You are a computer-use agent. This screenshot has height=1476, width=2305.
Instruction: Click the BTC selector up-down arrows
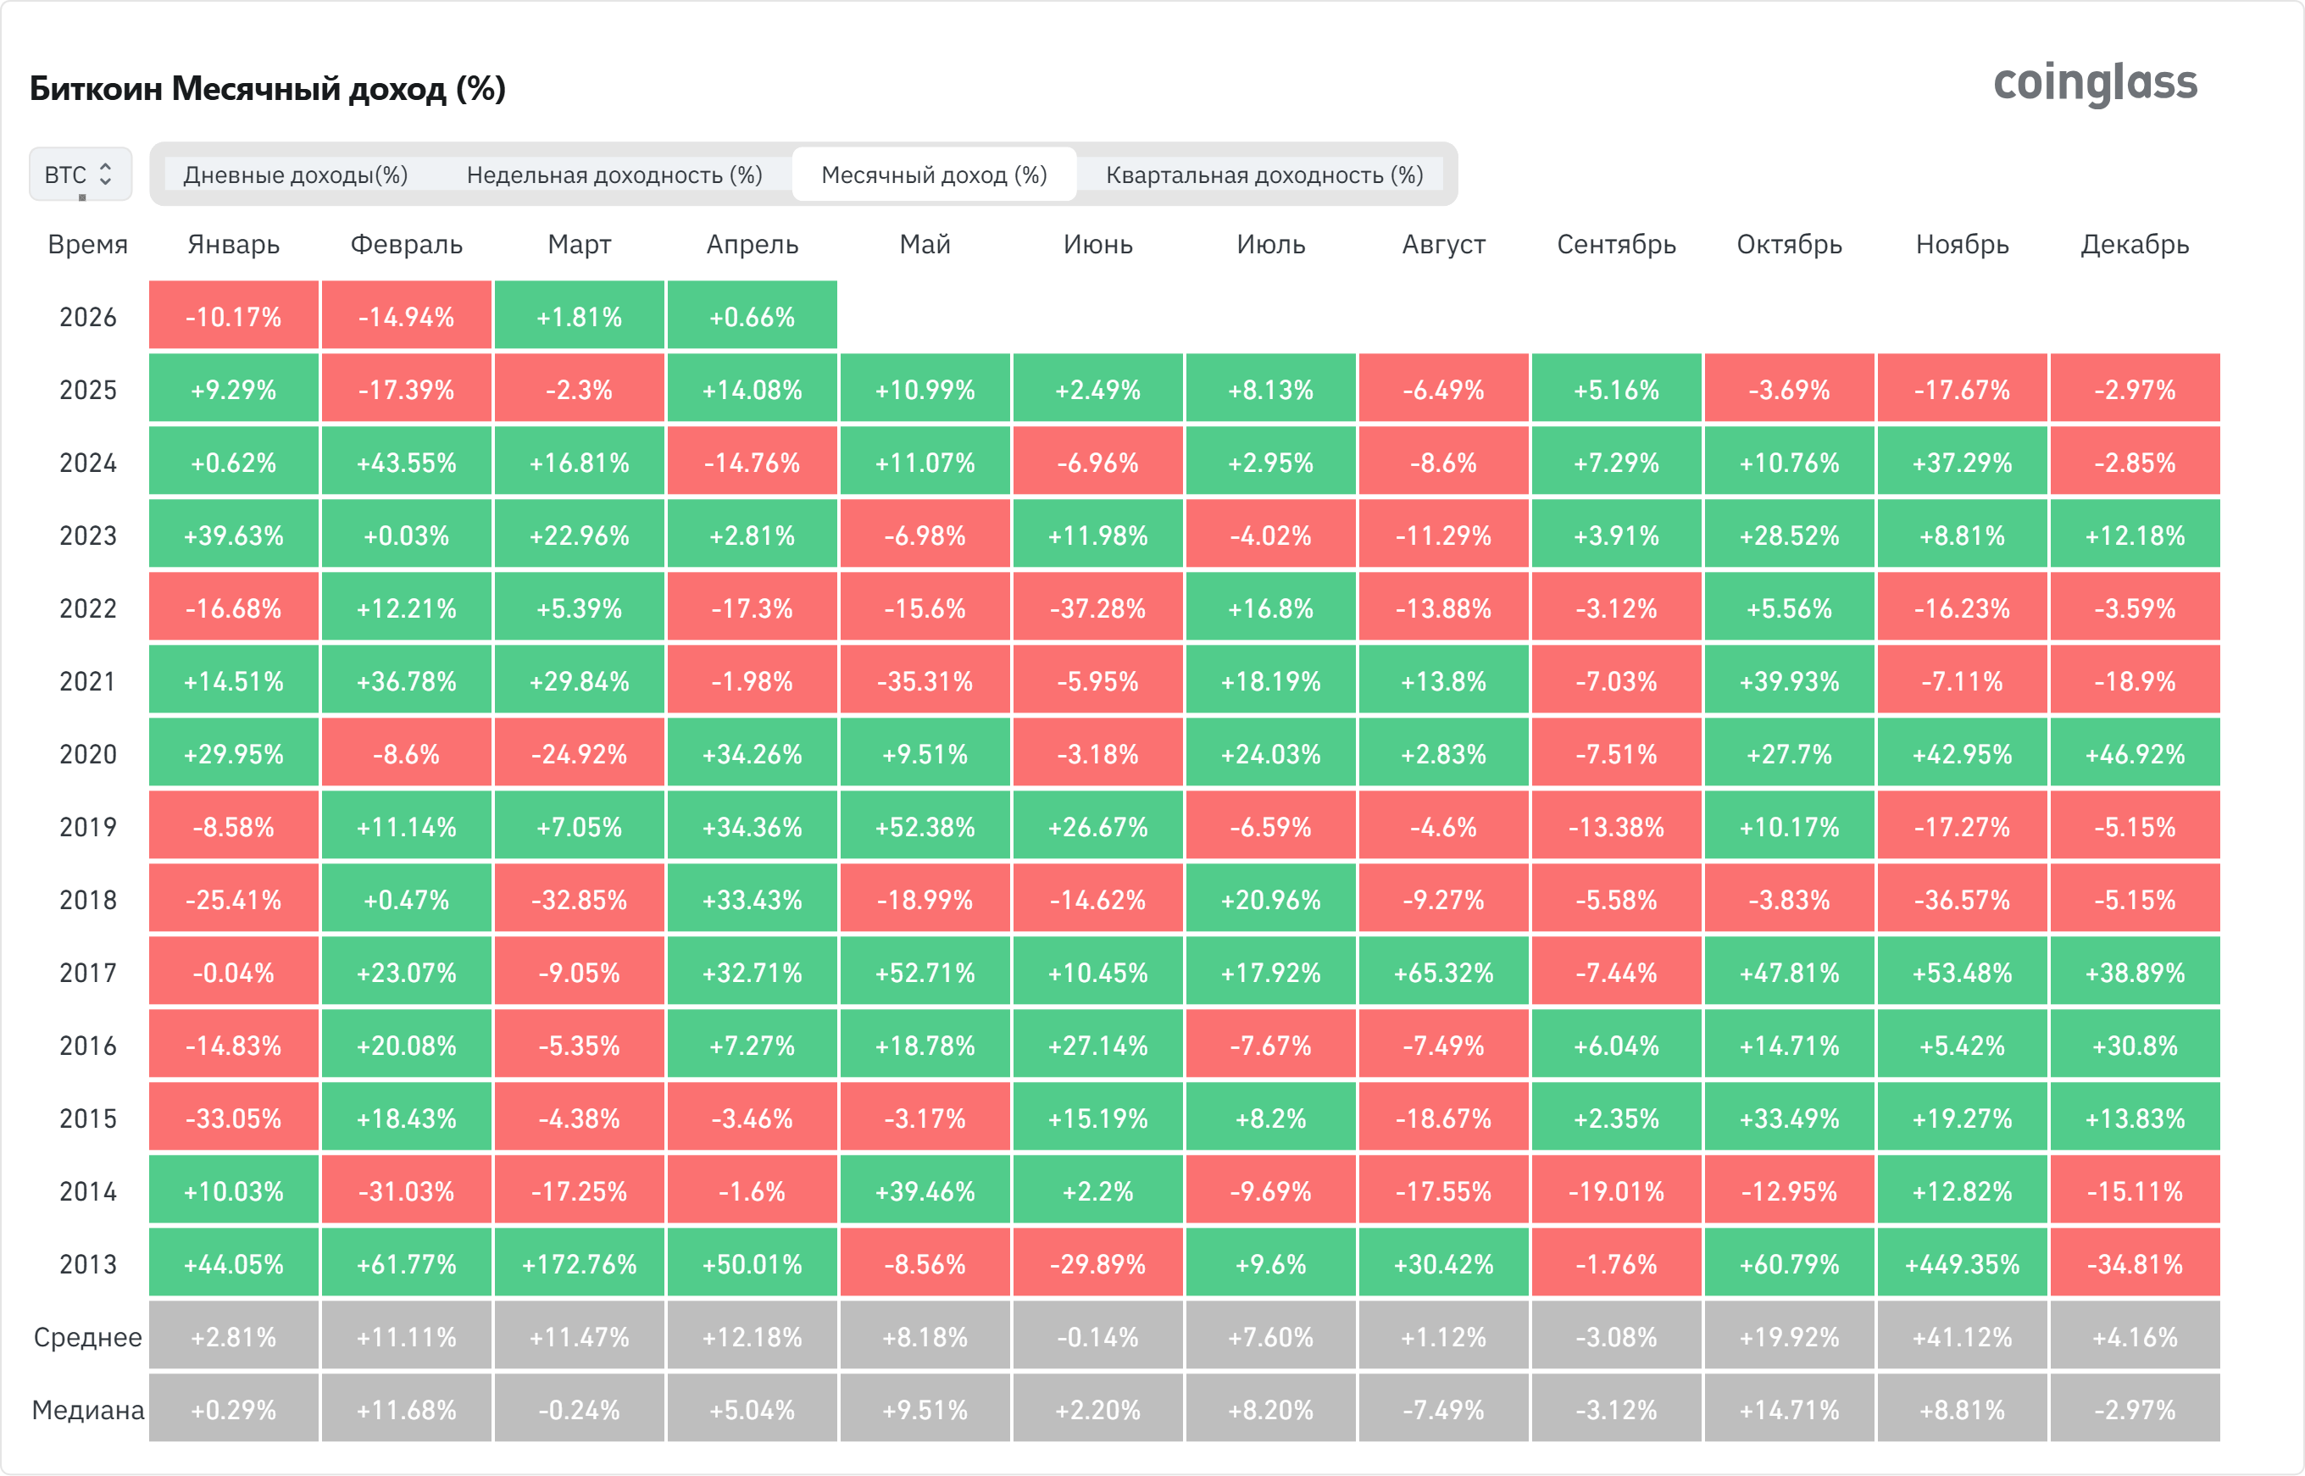(105, 175)
